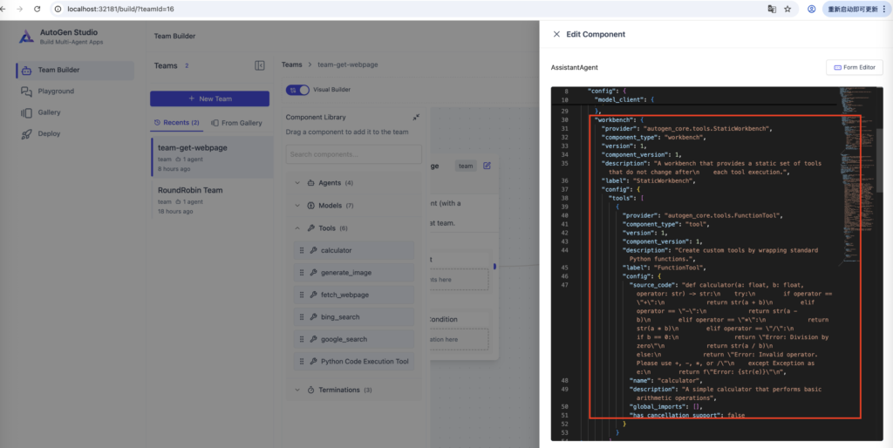
Task: Click the New Team button
Action: pyautogui.click(x=209, y=98)
